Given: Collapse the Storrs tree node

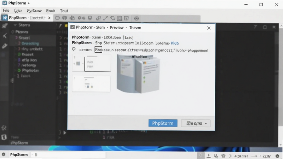Looking at the screenshot, I should [15, 25].
